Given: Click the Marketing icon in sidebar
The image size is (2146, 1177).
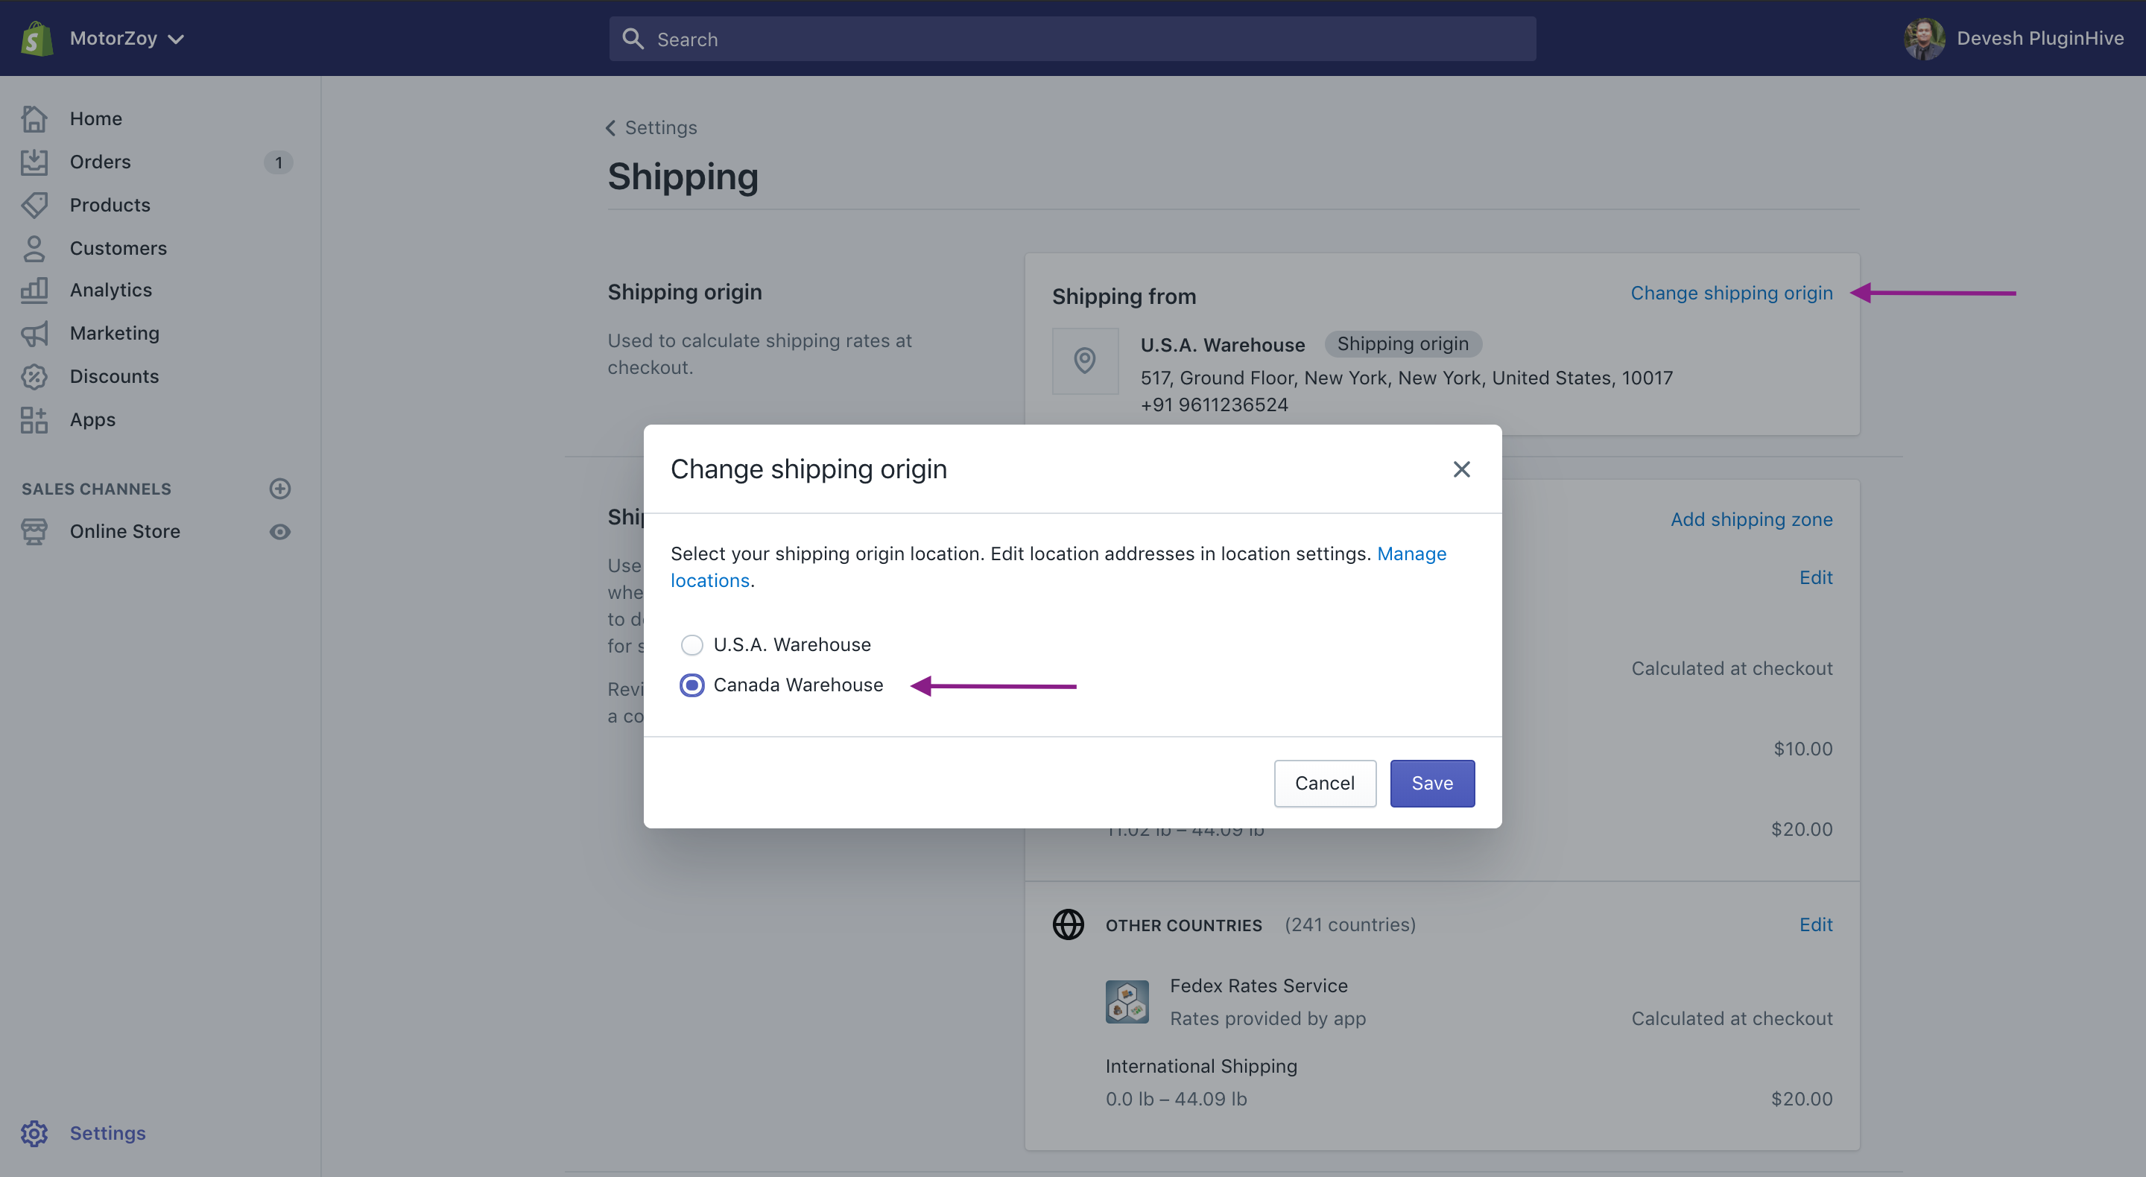Looking at the screenshot, I should [x=35, y=332].
